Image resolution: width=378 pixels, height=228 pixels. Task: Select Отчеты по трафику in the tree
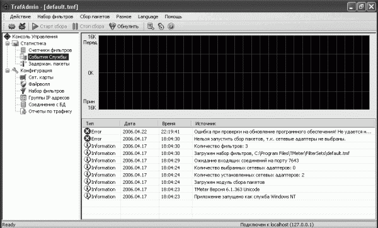click(x=50, y=111)
